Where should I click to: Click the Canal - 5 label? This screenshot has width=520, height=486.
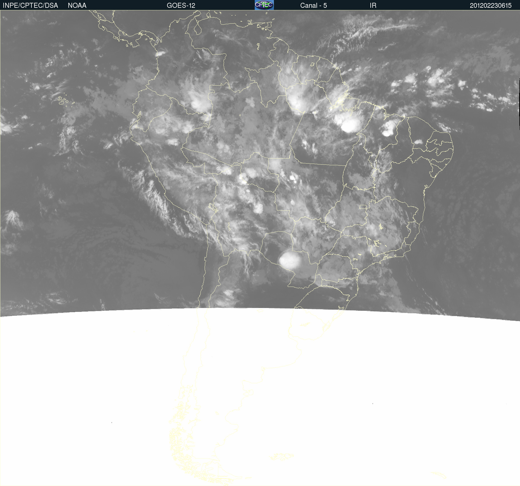click(313, 6)
